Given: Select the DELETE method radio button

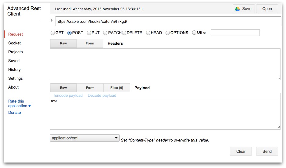Looking at the screenshot, I should (x=124, y=33).
